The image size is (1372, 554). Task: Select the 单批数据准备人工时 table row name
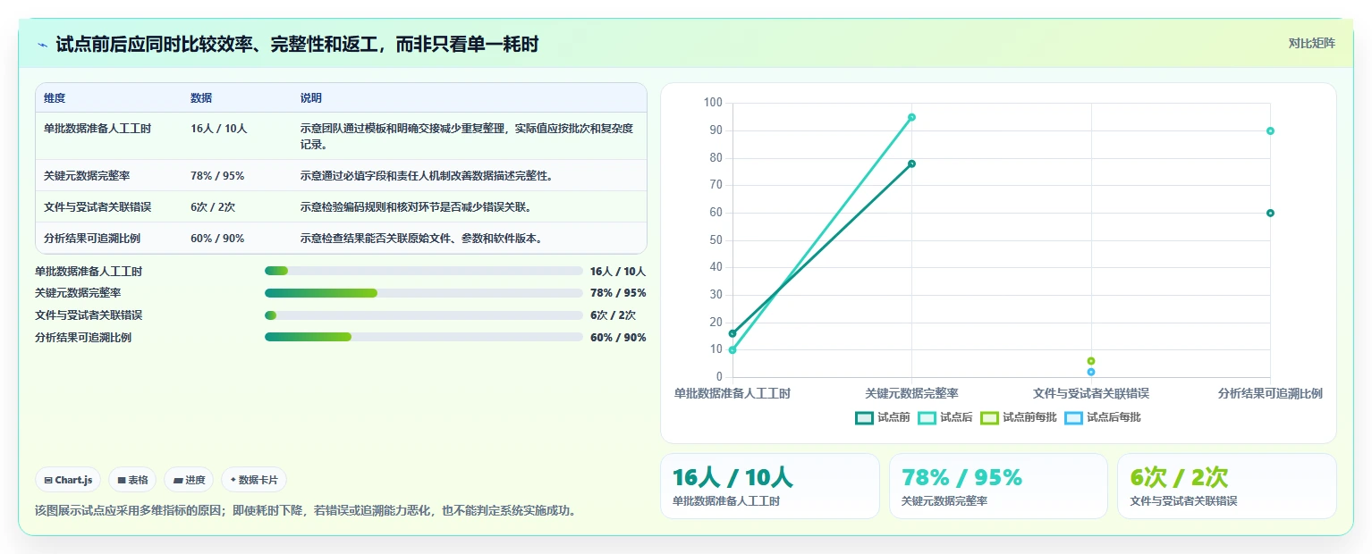(x=97, y=129)
